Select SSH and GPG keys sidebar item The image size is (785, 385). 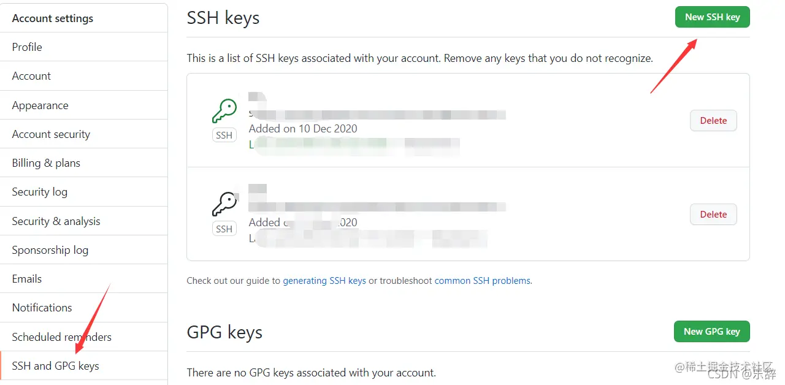pos(55,366)
